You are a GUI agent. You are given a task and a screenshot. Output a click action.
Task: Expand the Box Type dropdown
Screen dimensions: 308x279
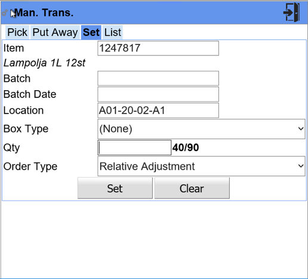click(x=201, y=129)
